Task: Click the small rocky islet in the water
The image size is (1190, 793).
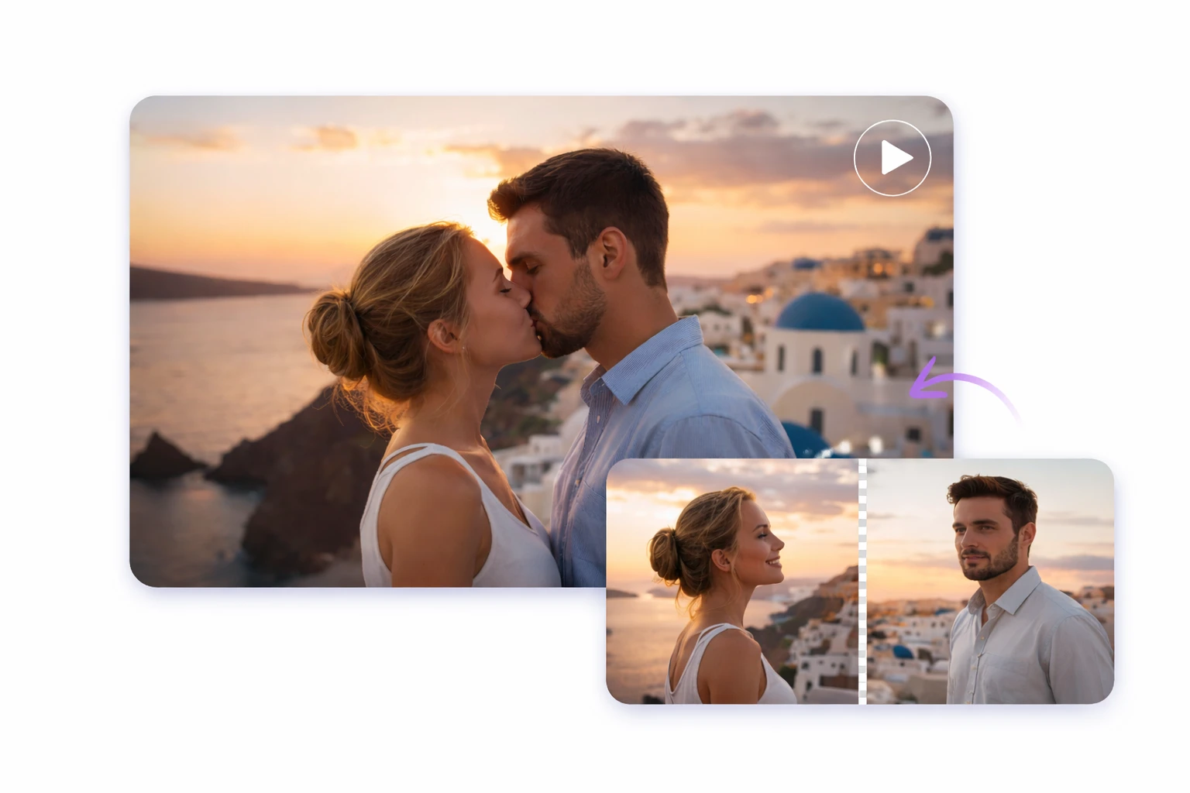Action: [x=163, y=457]
